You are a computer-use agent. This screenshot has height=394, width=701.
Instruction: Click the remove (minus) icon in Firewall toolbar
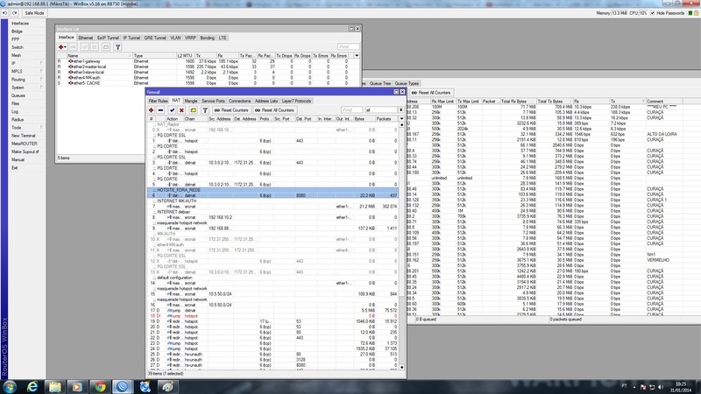pos(160,110)
